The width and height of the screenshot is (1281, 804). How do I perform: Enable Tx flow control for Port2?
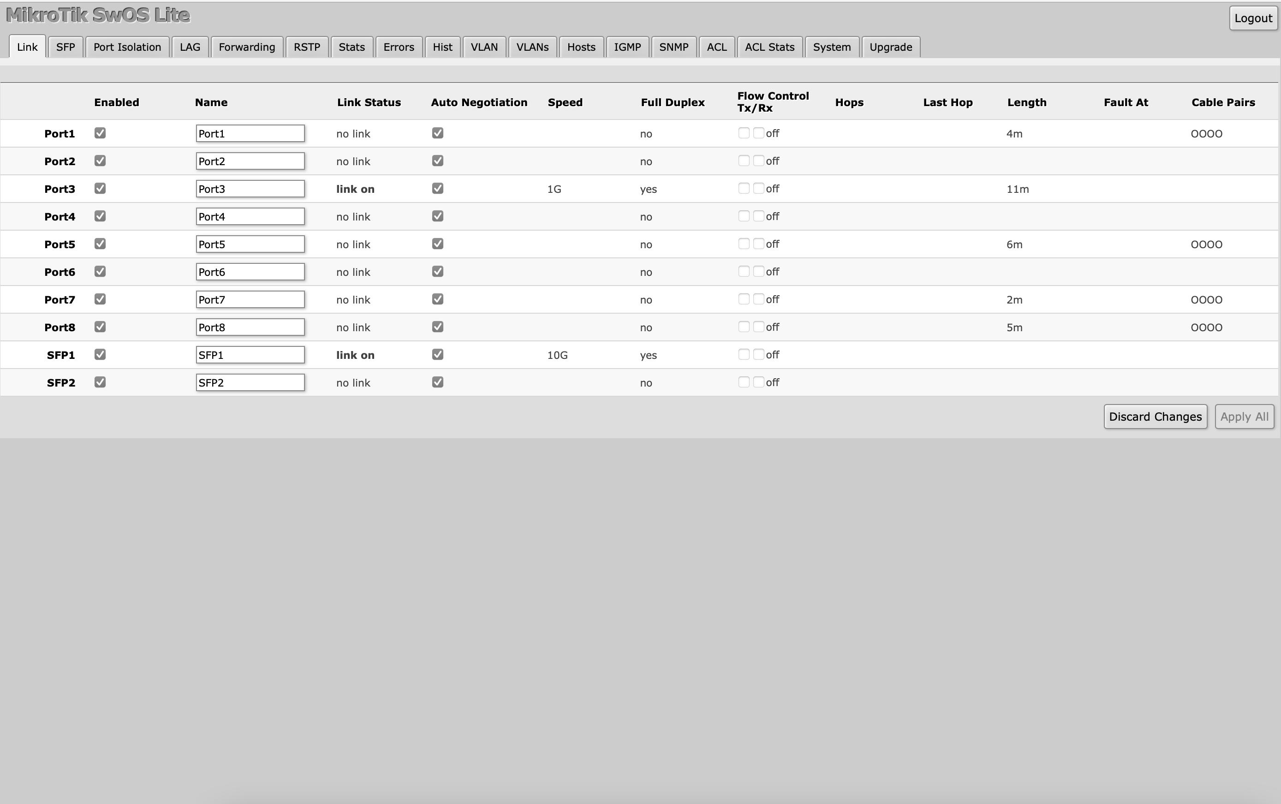click(x=744, y=161)
